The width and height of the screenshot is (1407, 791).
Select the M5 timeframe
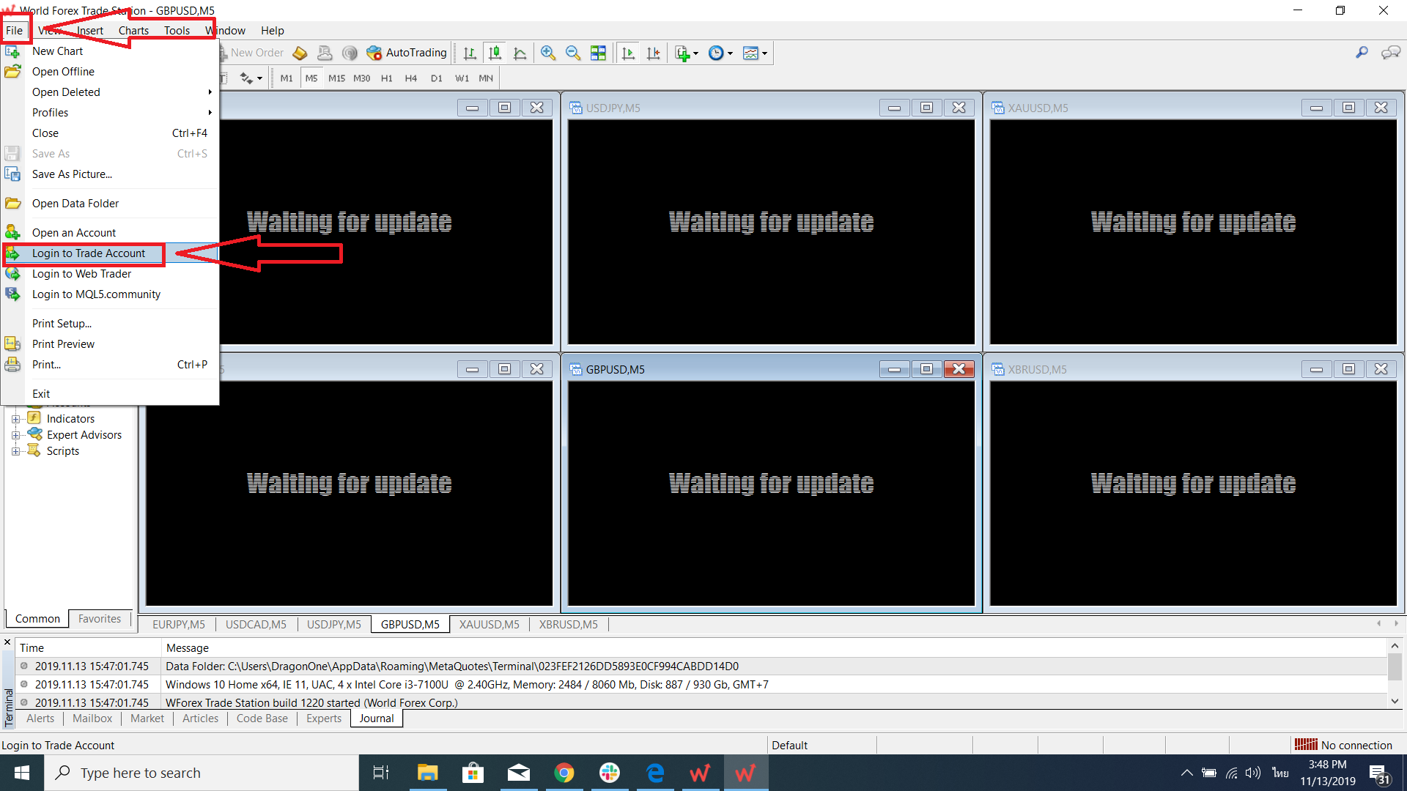(x=311, y=78)
